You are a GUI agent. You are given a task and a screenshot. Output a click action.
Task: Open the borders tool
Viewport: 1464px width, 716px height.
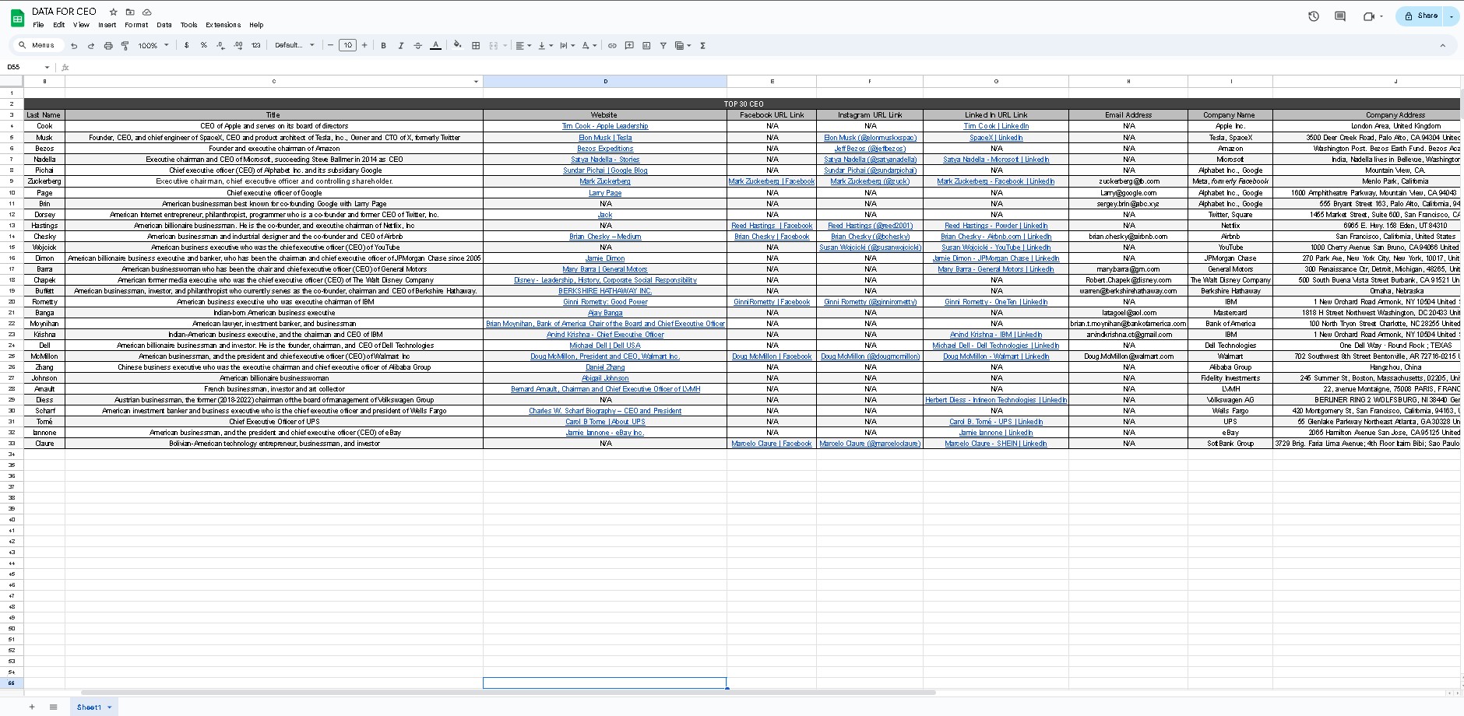(476, 46)
